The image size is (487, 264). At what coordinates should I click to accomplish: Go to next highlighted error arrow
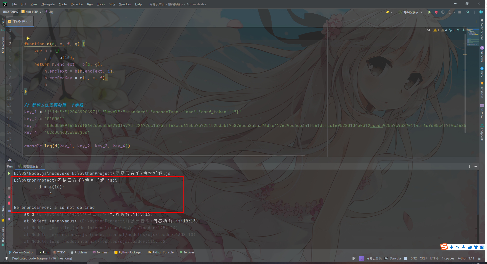click(x=464, y=30)
